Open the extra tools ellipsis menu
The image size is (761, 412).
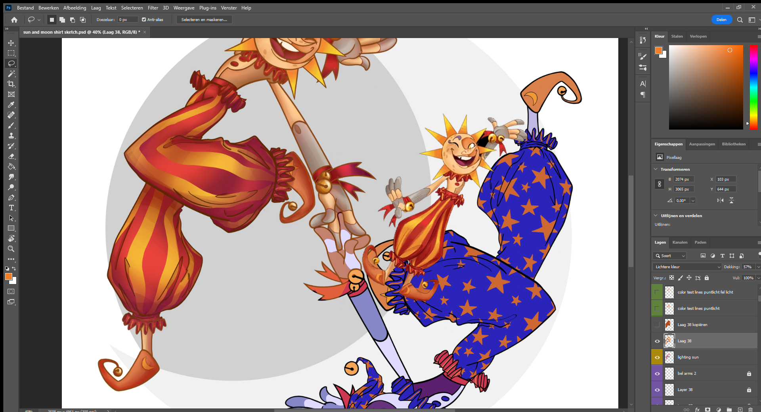(11, 259)
